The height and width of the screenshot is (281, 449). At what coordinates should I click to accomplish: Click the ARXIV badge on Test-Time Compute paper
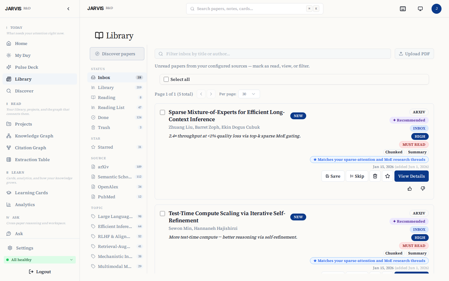tap(419, 213)
